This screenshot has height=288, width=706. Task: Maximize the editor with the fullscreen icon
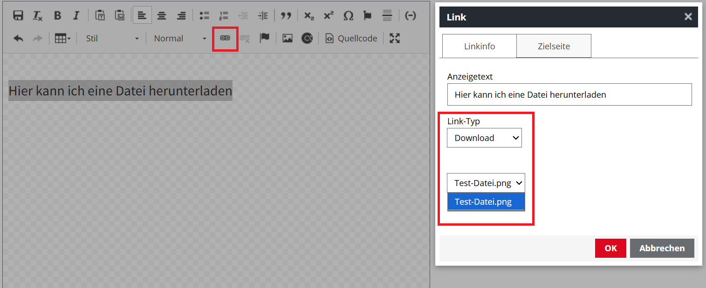tap(395, 38)
